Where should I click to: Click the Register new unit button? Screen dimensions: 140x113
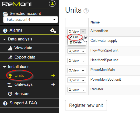tap(86, 105)
